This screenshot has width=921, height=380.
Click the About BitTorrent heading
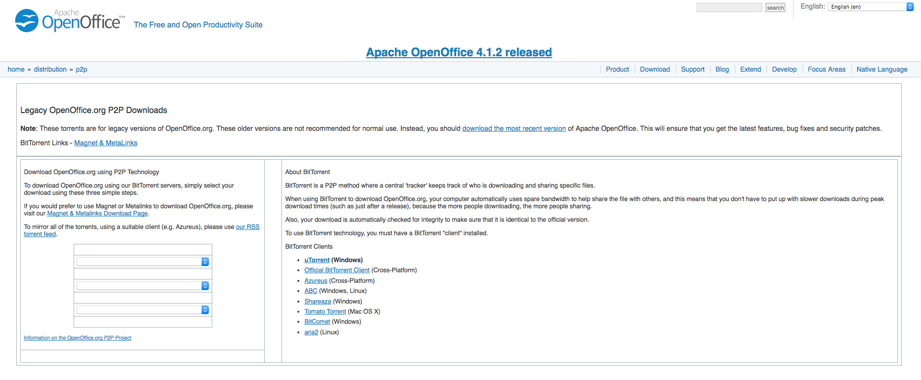point(307,172)
